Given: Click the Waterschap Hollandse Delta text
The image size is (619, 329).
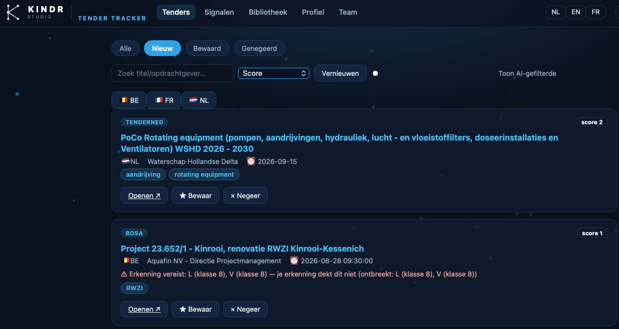Looking at the screenshot, I should [193, 161].
